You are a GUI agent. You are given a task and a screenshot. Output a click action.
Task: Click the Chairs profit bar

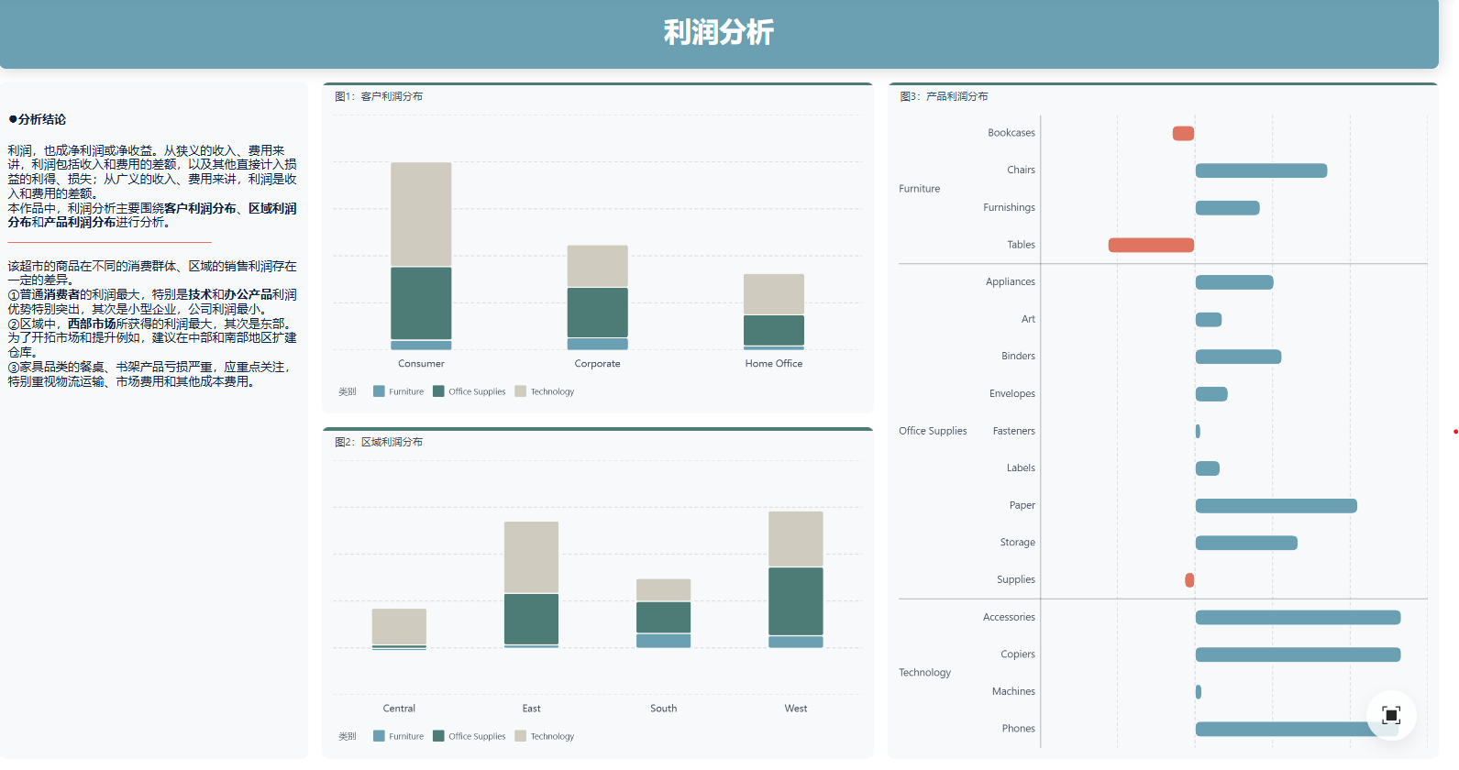pyautogui.click(x=1261, y=170)
